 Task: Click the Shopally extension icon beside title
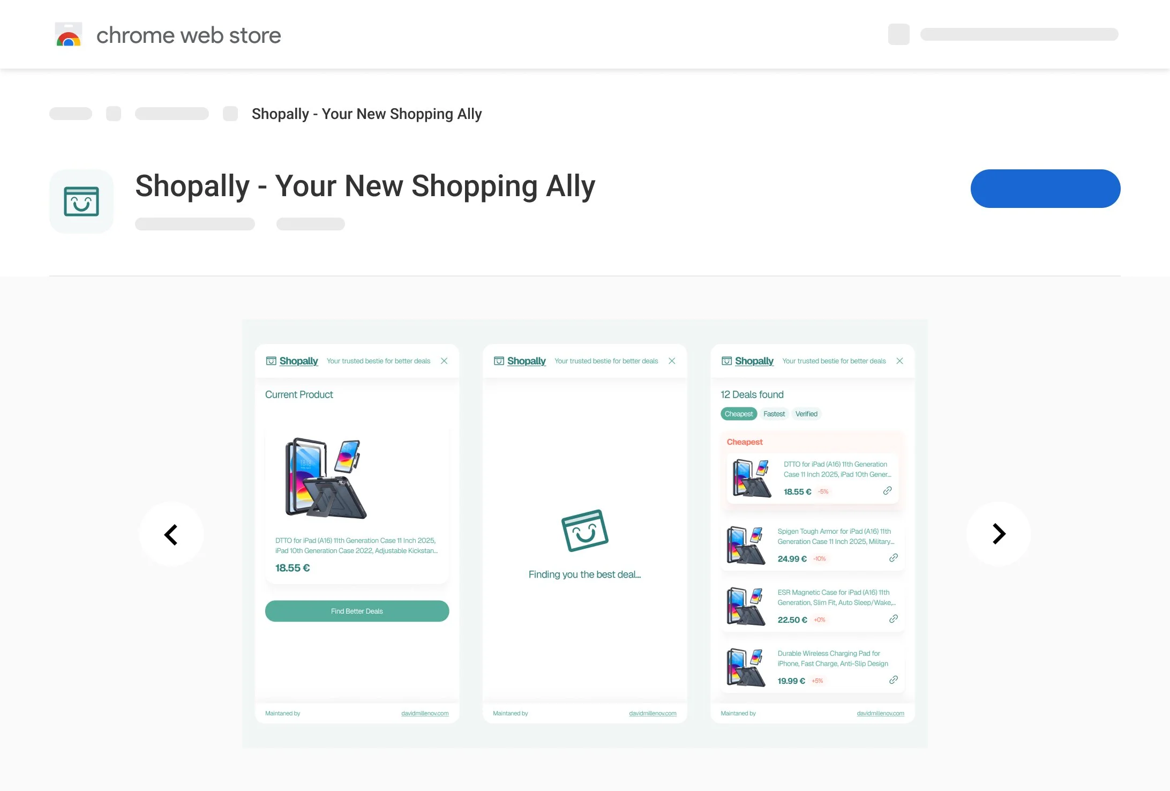(x=81, y=202)
